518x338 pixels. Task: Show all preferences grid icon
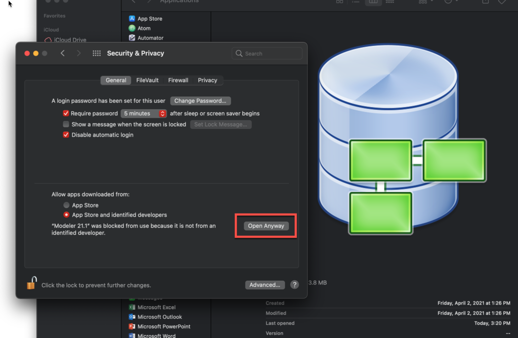point(97,53)
